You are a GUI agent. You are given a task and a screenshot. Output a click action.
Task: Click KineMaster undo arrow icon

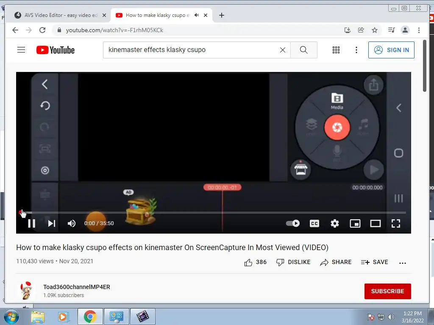coord(45,105)
